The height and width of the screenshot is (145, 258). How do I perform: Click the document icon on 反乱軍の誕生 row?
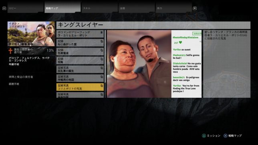tap(102, 68)
